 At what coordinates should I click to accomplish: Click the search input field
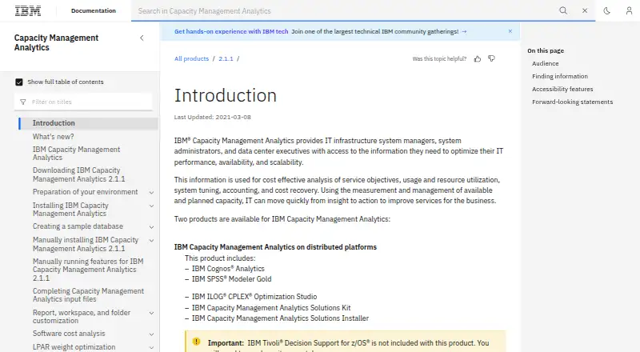tap(343, 11)
